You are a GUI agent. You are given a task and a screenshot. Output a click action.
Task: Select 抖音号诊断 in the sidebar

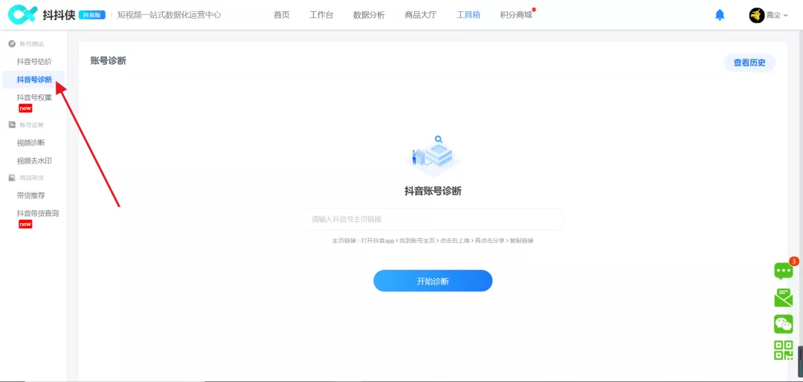click(33, 80)
